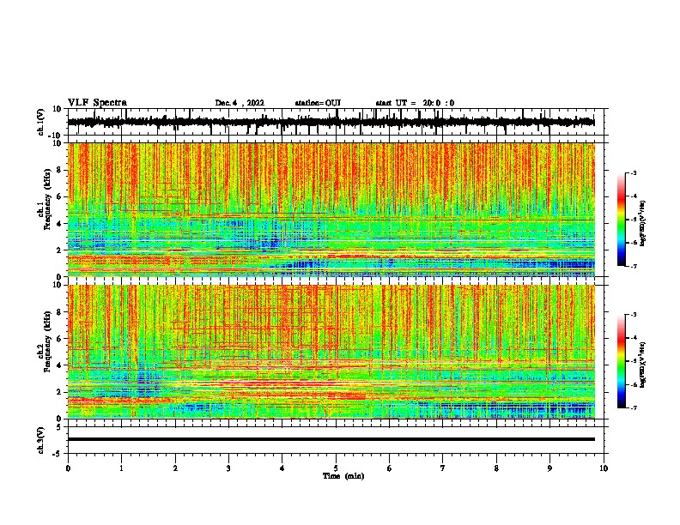Click the "-7" label on ch.2 color bar
The image size is (680, 525).
click(633, 407)
